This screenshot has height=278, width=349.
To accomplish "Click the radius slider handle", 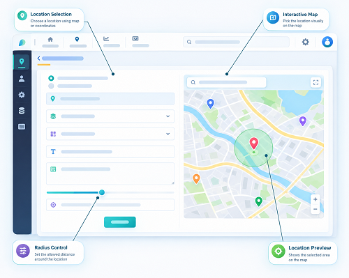I will 102,192.
